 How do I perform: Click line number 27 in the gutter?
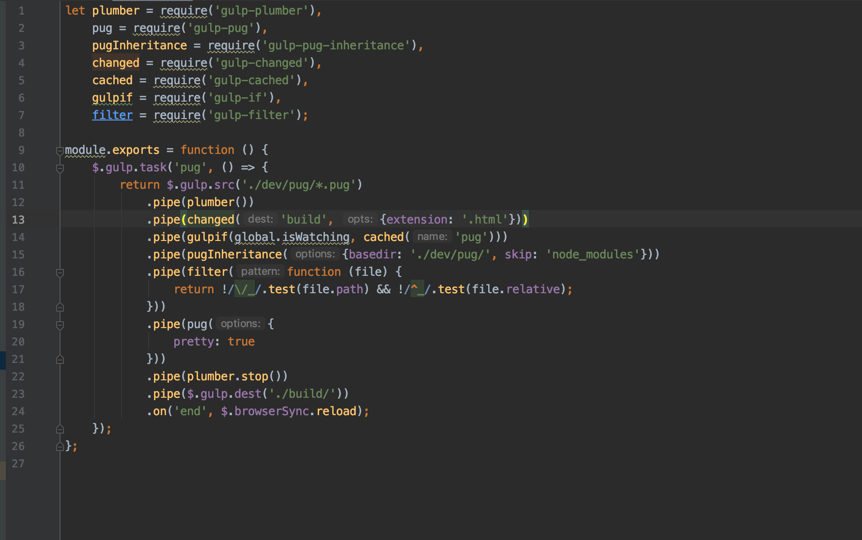pos(18,464)
